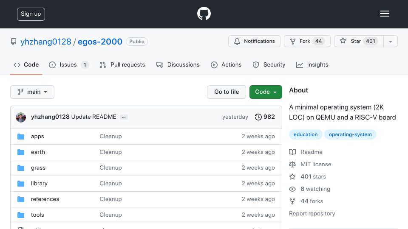The image size is (408, 229).
Task: Click the history clock icon
Action: click(258, 117)
